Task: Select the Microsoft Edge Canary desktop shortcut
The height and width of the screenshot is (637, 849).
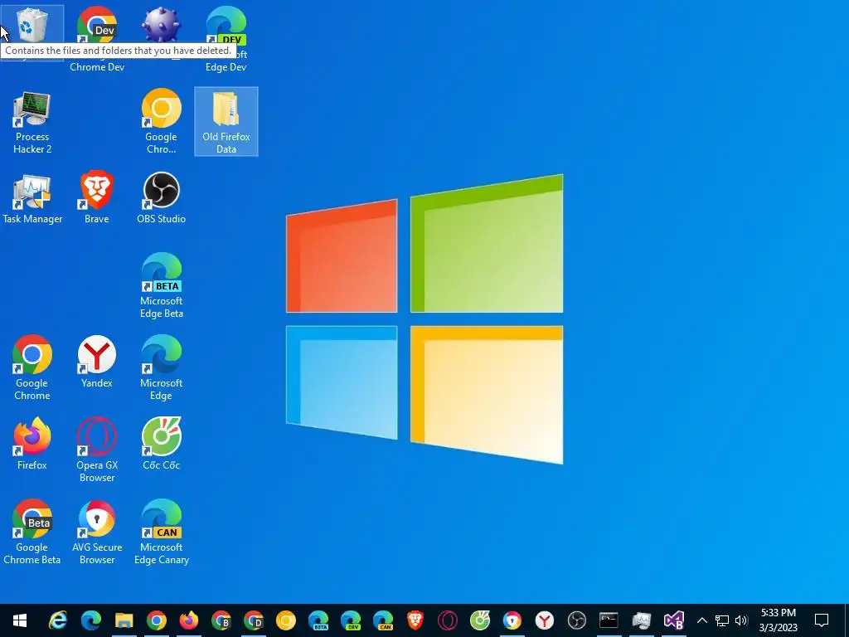Action: pyautogui.click(x=161, y=532)
